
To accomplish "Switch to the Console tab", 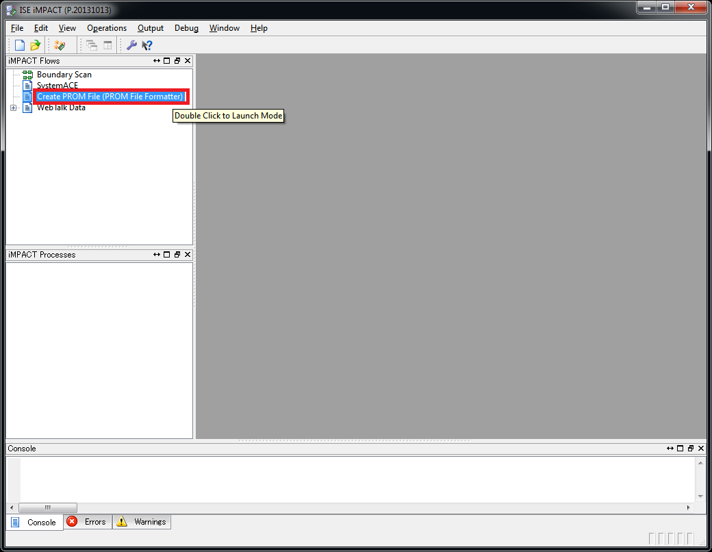I will [34, 522].
